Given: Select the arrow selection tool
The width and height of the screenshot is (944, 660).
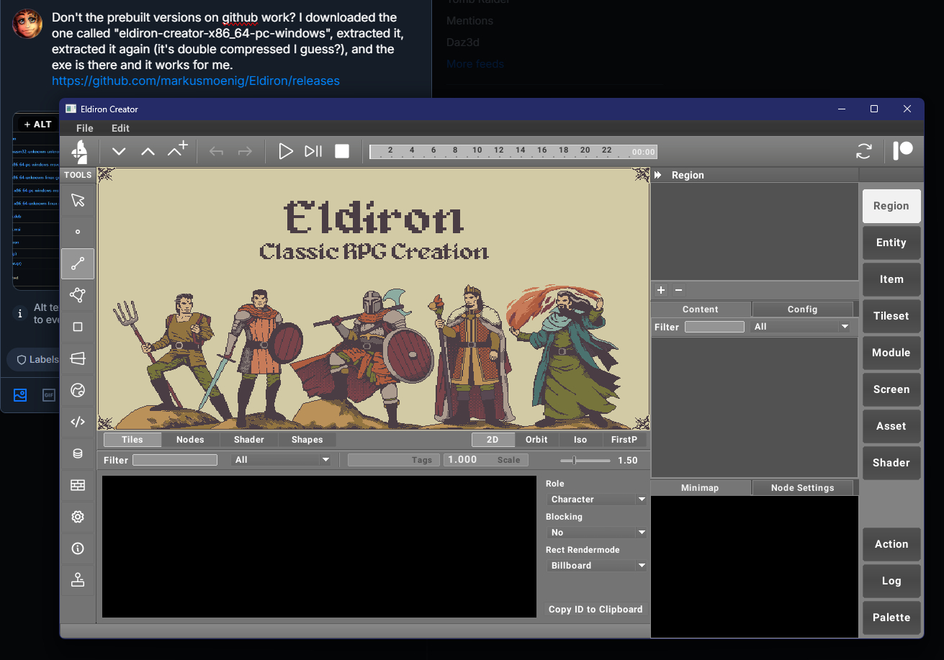Looking at the screenshot, I should pos(78,200).
